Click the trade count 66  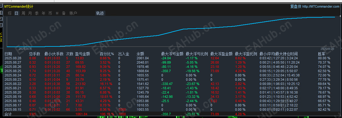point(68,109)
